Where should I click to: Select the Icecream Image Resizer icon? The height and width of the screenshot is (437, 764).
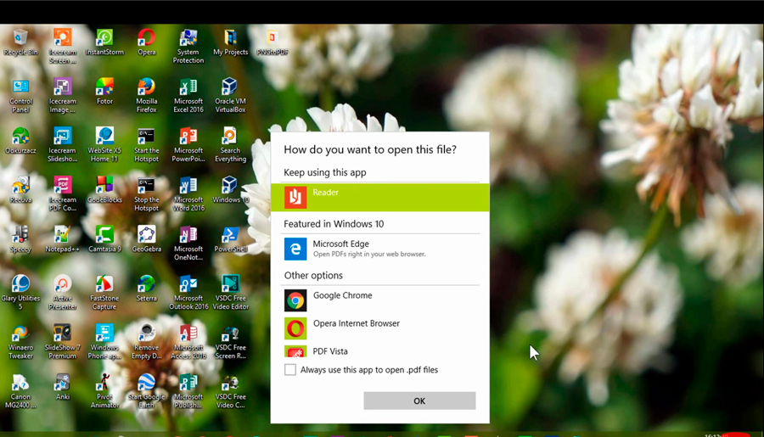(x=62, y=96)
